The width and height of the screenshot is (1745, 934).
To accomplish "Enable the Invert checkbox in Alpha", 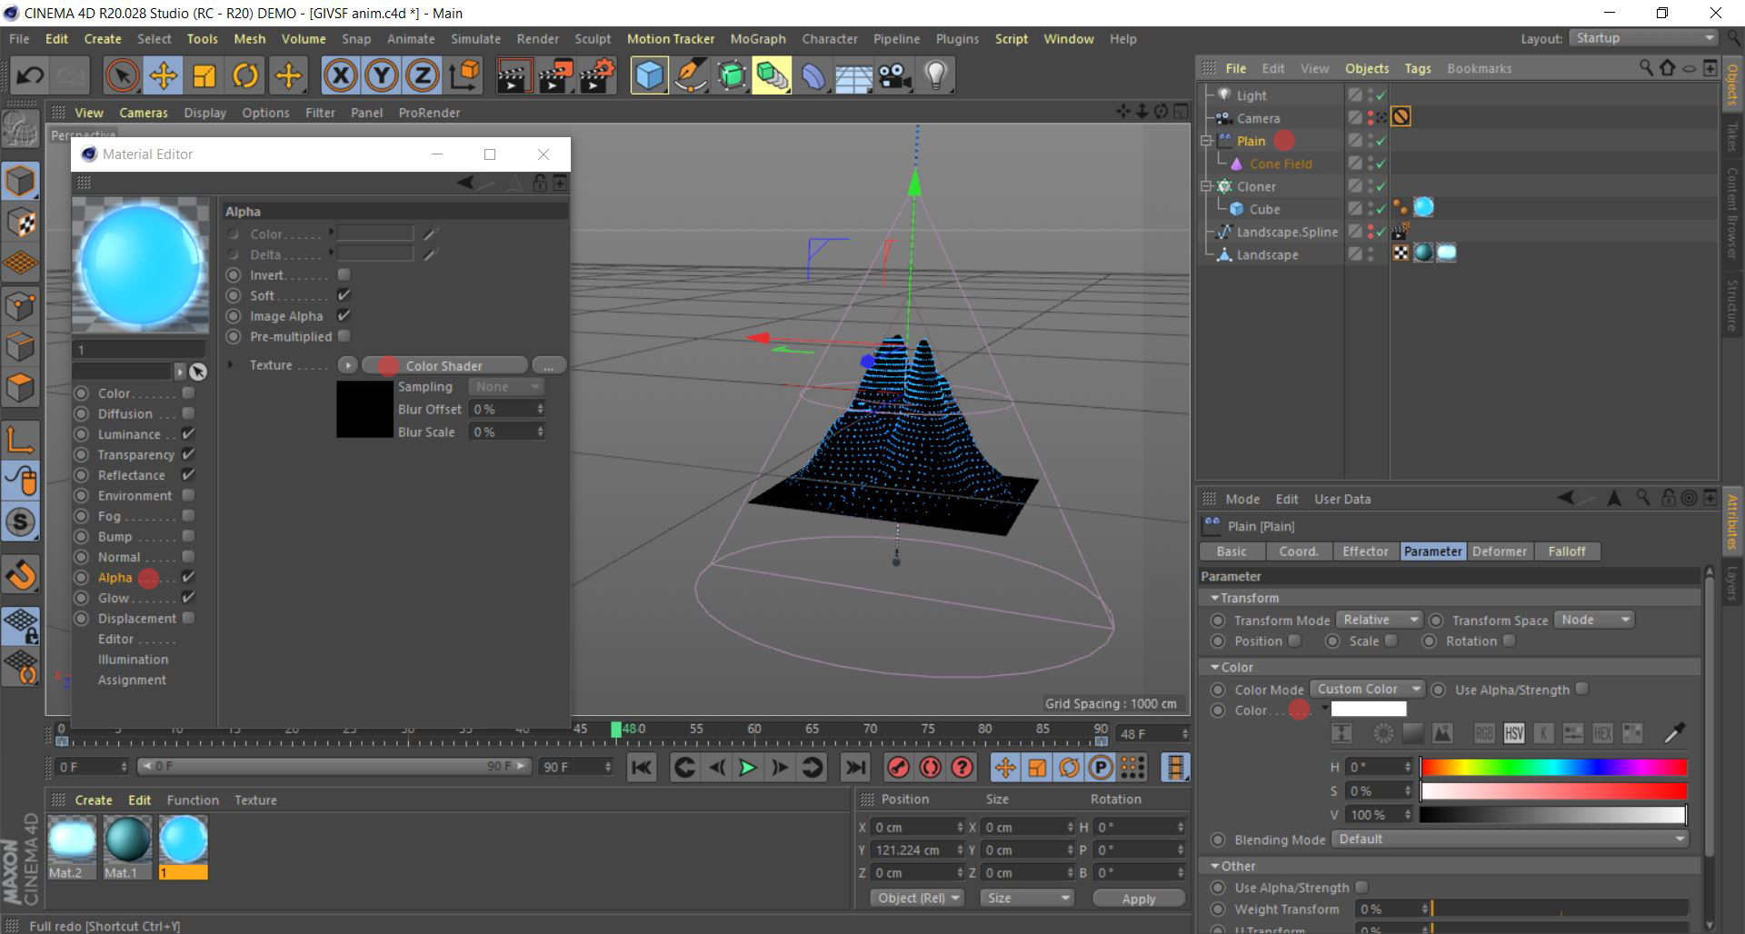I will (x=344, y=274).
